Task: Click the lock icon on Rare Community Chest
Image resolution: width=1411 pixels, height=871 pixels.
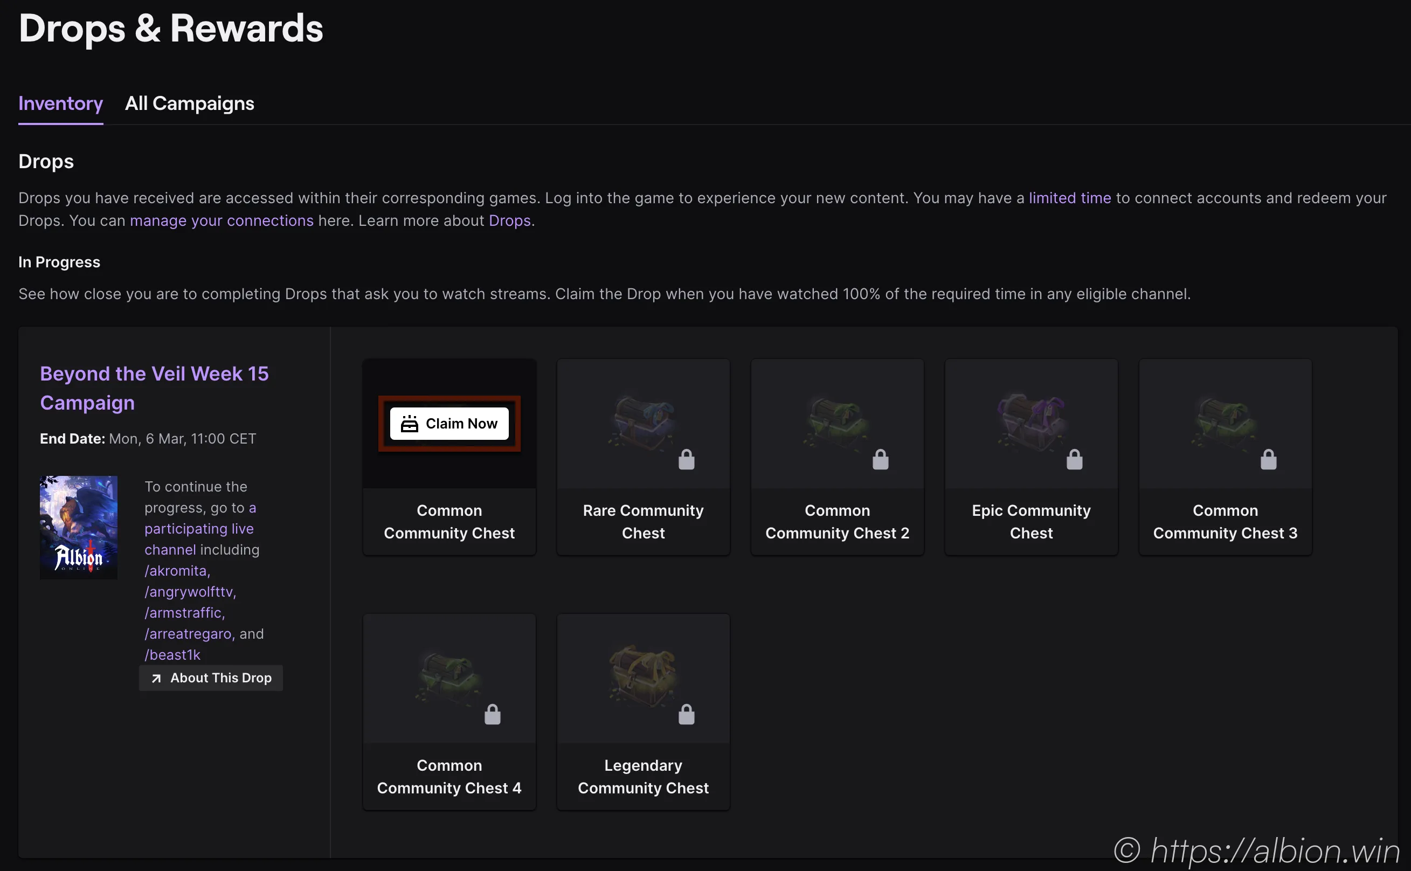Action: [x=686, y=460]
